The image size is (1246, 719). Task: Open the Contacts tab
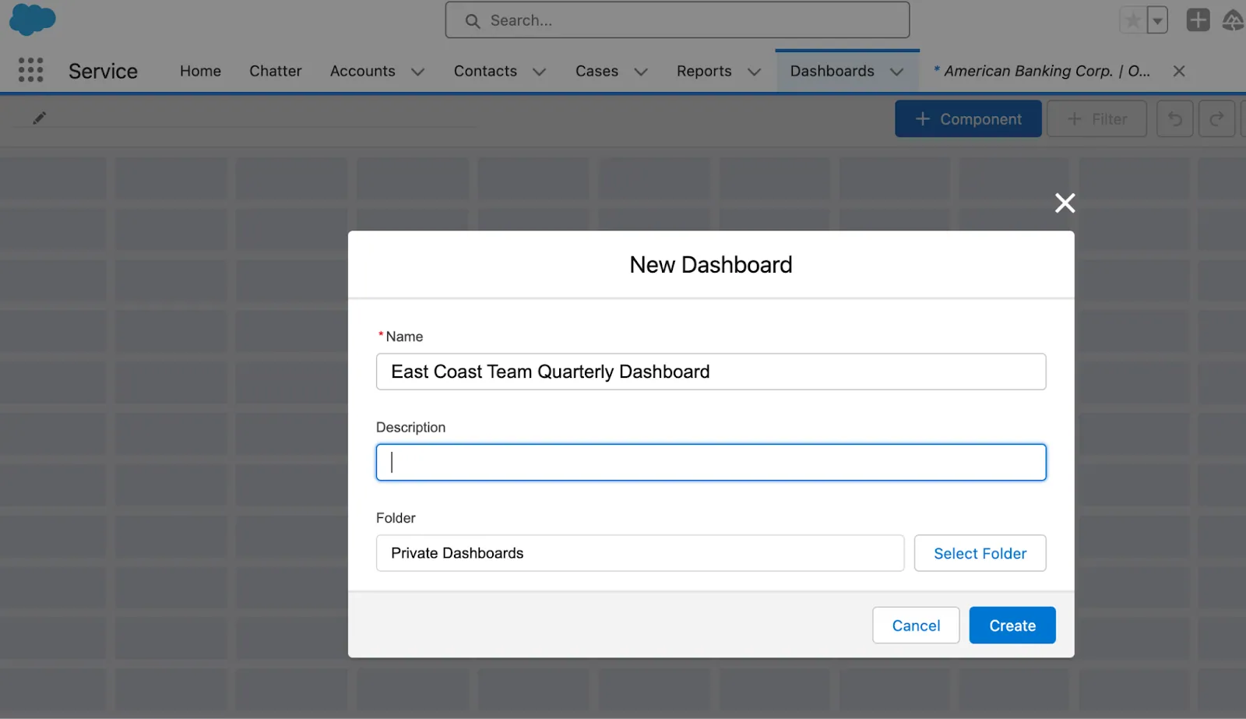485,71
